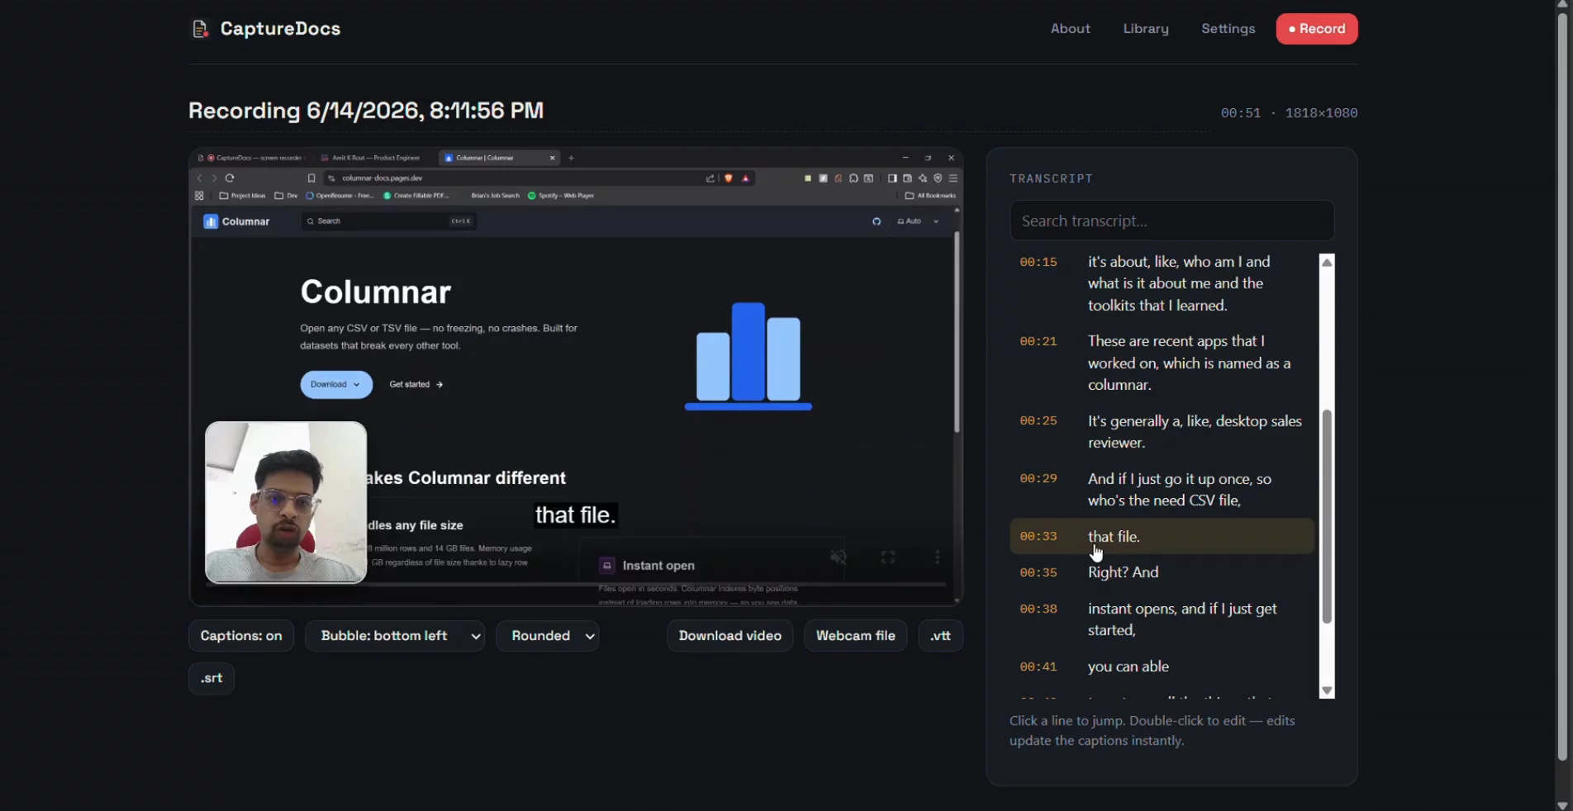
Task: Export captions as .vtt
Action: [940, 636]
